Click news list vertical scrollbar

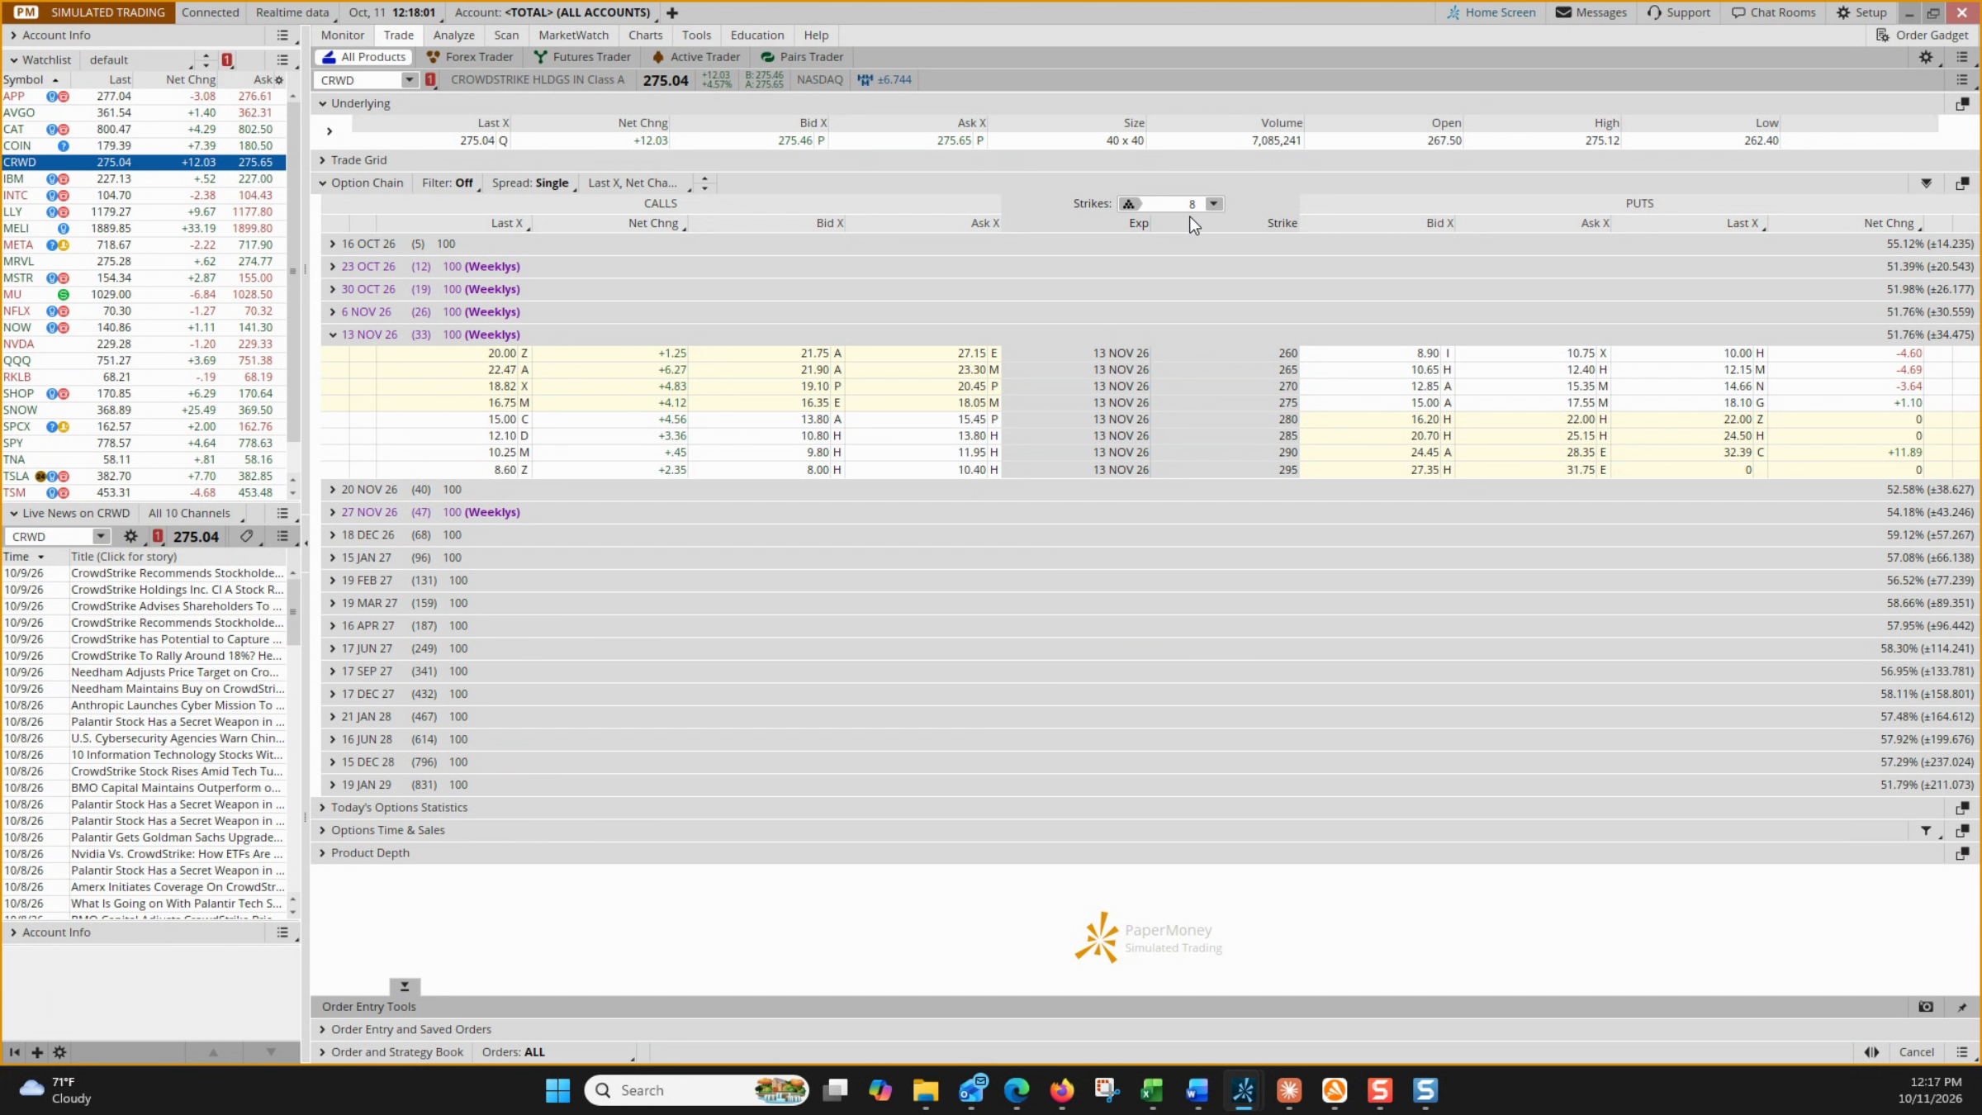point(292,611)
